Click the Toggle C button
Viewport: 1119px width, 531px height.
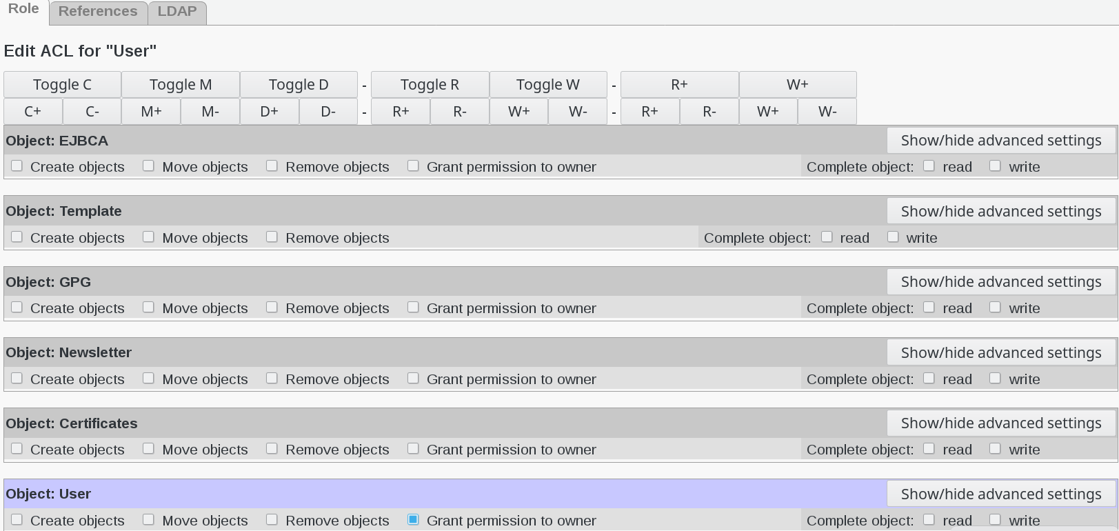click(62, 85)
